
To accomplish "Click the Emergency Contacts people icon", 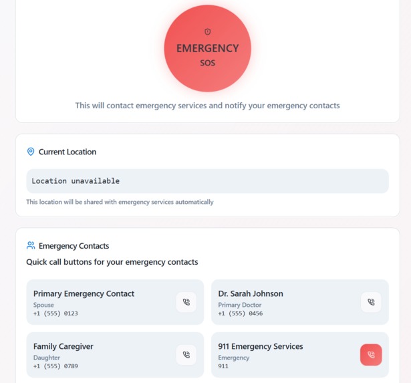I will [31, 245].
